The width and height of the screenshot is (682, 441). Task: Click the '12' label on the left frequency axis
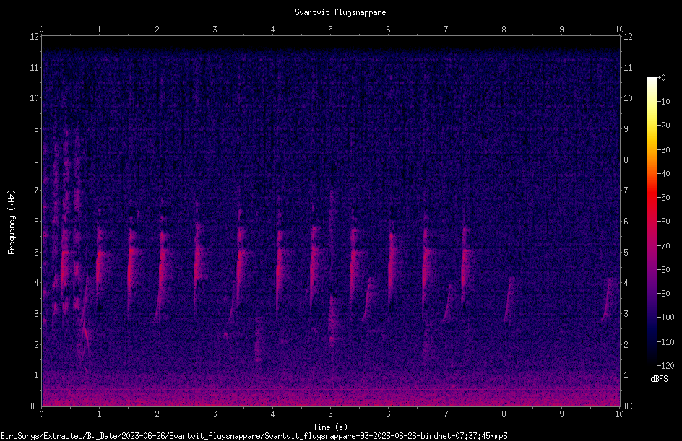click(34, 37)
